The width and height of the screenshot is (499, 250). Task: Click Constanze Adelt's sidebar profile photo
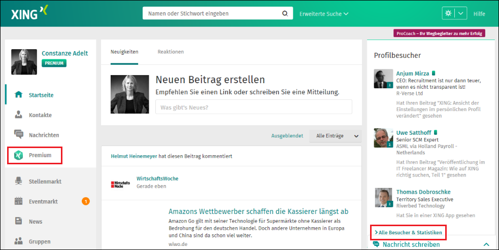coord(24,62)
